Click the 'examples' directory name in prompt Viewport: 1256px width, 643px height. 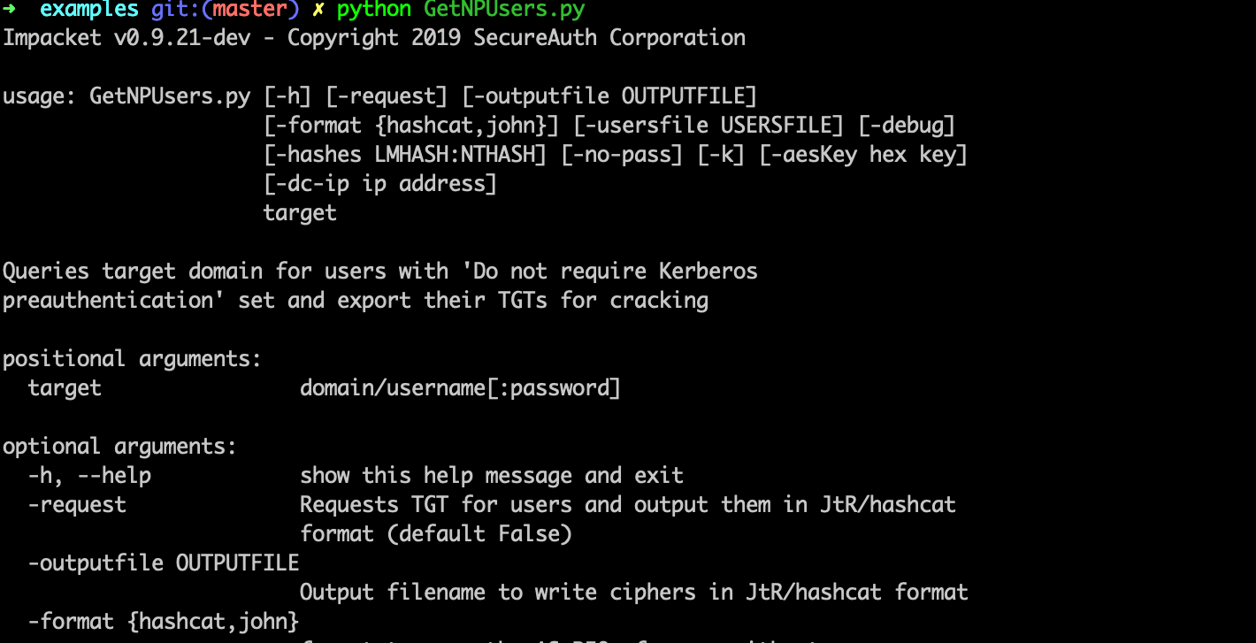[89, 11]
